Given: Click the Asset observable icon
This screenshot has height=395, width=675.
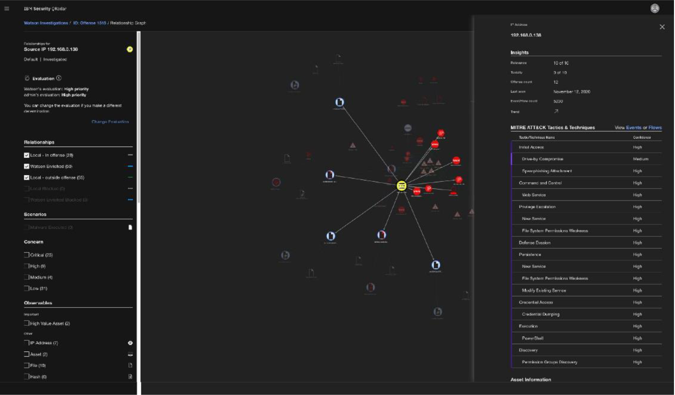Looking at the screenshot, I should (130, 354).
